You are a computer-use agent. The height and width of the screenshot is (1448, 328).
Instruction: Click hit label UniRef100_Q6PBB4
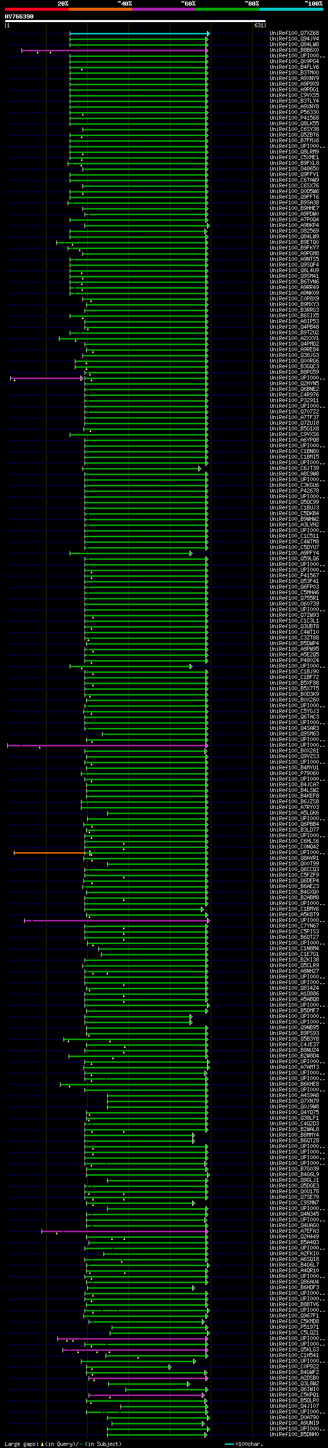(x=294, y=824)
